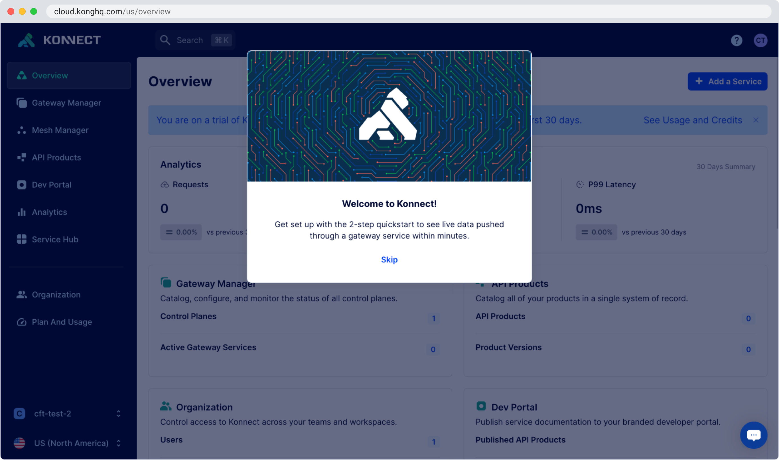Screen dimensions: 779x460
Task: Select Plan And Usage menu item
Action: pos(62,322)
